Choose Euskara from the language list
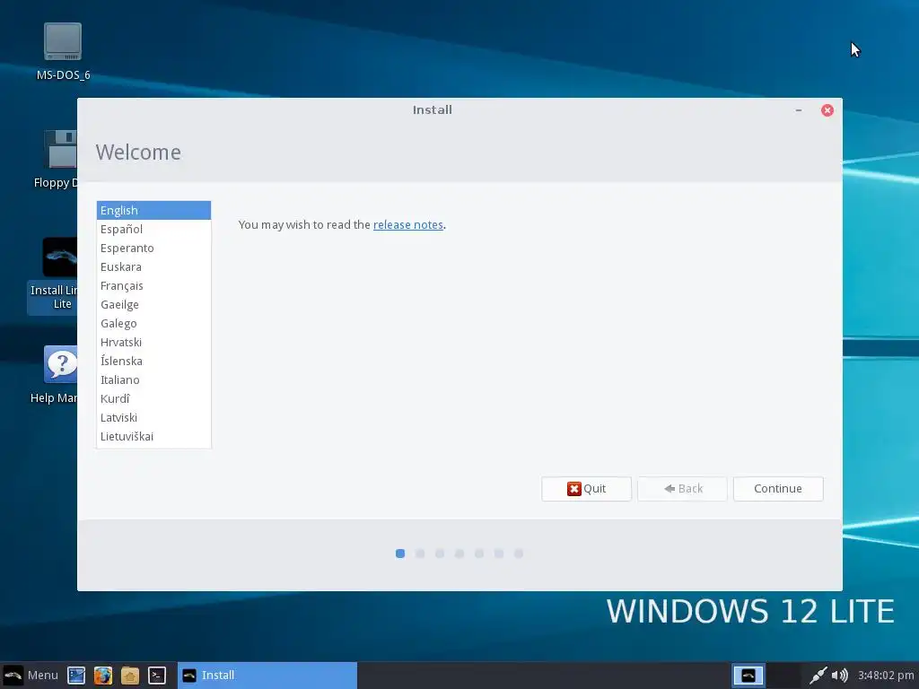Image resolution: width=919 pixels, height=689 pixels. [x=153, y=266]
